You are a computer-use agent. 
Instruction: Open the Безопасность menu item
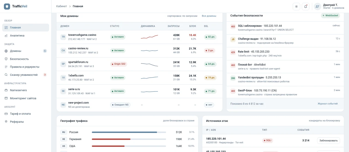(x=26, y=59)
